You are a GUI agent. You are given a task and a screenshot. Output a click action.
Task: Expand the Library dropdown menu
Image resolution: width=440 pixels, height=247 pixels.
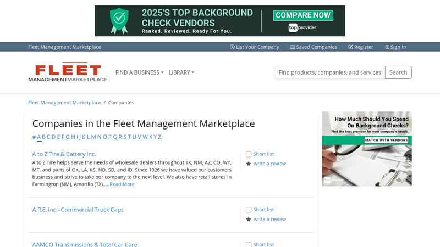182,72
